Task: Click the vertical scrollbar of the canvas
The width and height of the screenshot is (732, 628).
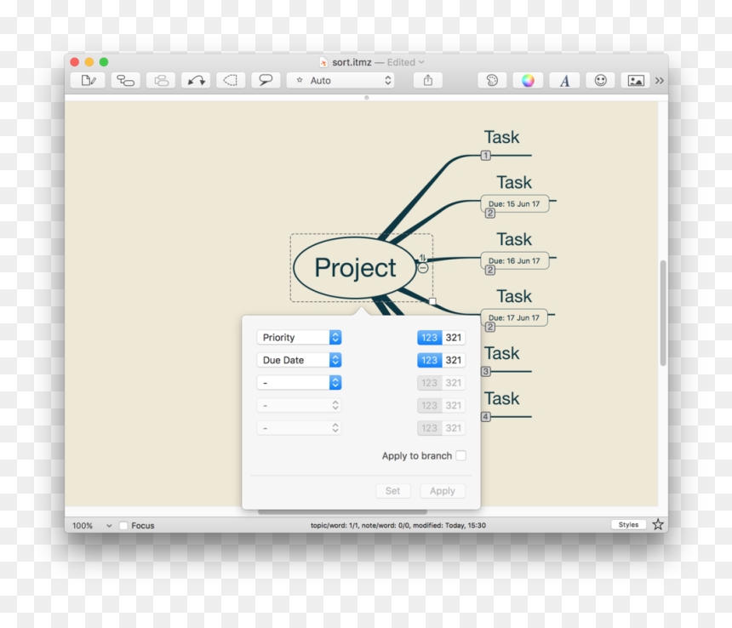Action: coord(663,313)
